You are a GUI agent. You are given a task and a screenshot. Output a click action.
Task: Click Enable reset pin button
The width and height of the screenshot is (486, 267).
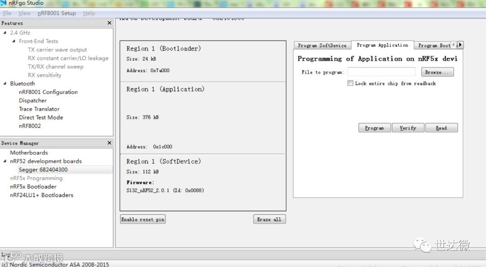[x=143, y=219]
